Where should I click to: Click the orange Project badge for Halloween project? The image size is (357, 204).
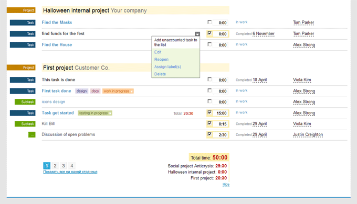[x=21, y=10]
